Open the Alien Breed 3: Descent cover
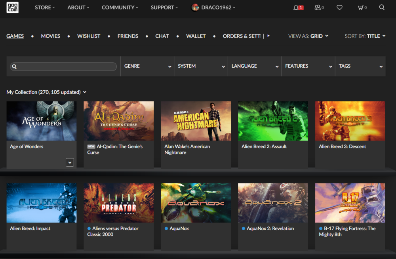This screenshot has height=259, width=396. pos(350,121)
